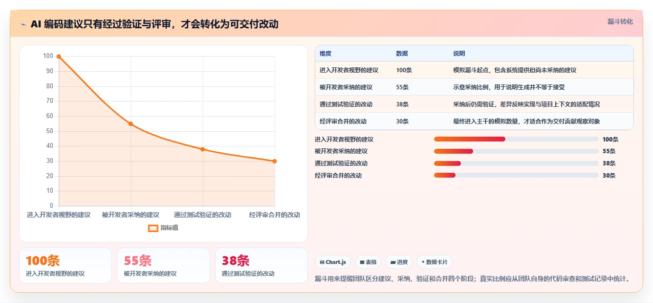Click the footer note about 漏斗 stages
Viewport: 653px width, 303px height.
click(472, 279)
